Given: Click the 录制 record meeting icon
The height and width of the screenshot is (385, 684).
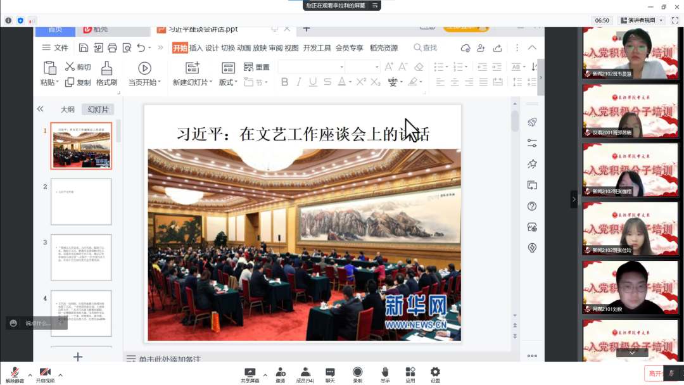Looking at the screenshot, I should (x=358, y=372).
